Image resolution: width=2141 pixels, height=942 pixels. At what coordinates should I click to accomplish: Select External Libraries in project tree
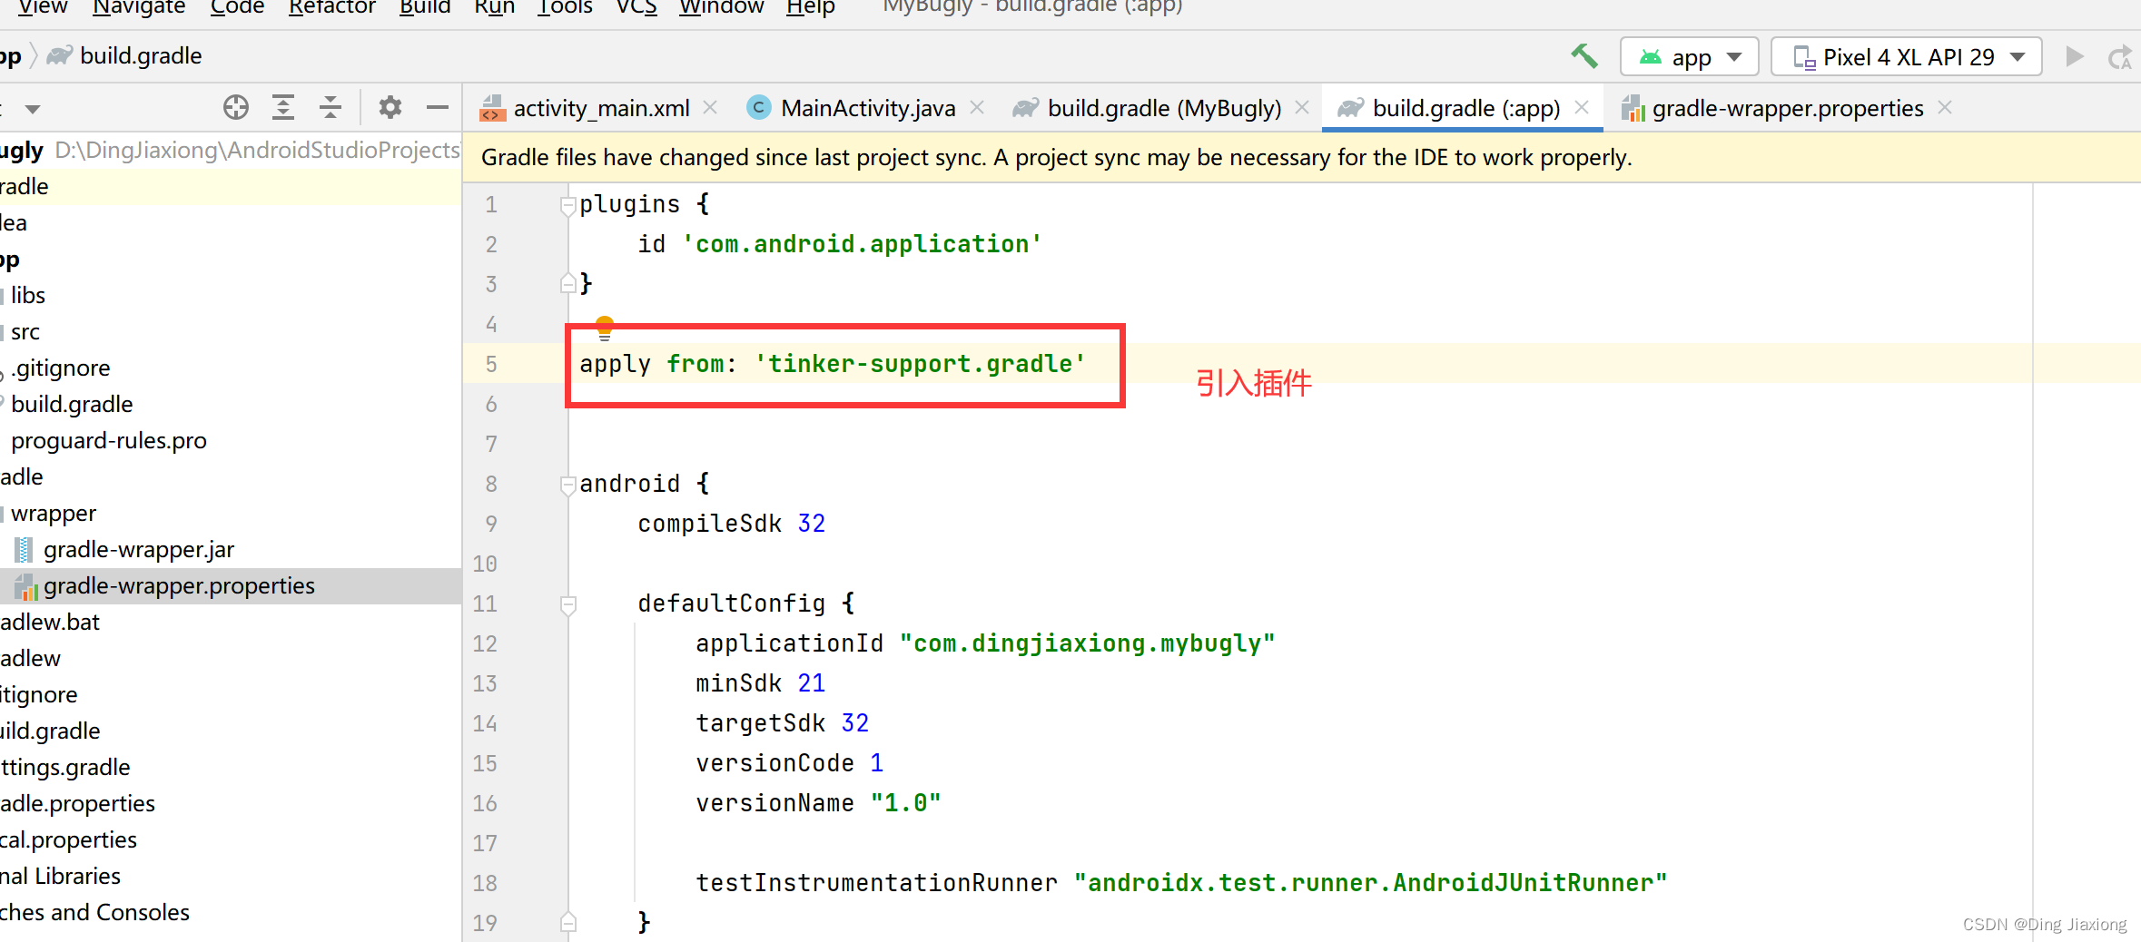61,877
